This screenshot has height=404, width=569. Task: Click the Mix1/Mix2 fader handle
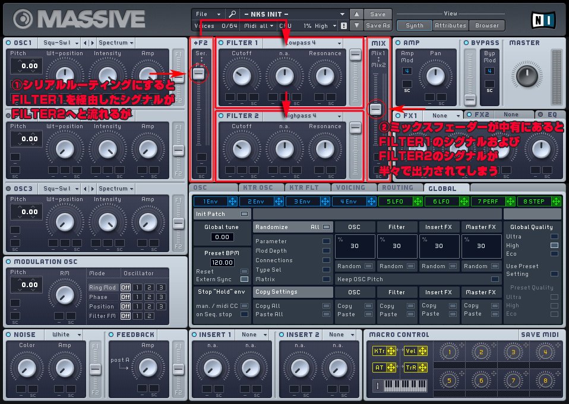375,109
